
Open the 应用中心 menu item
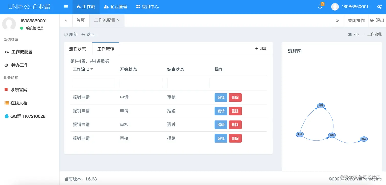tap(147, 7)
